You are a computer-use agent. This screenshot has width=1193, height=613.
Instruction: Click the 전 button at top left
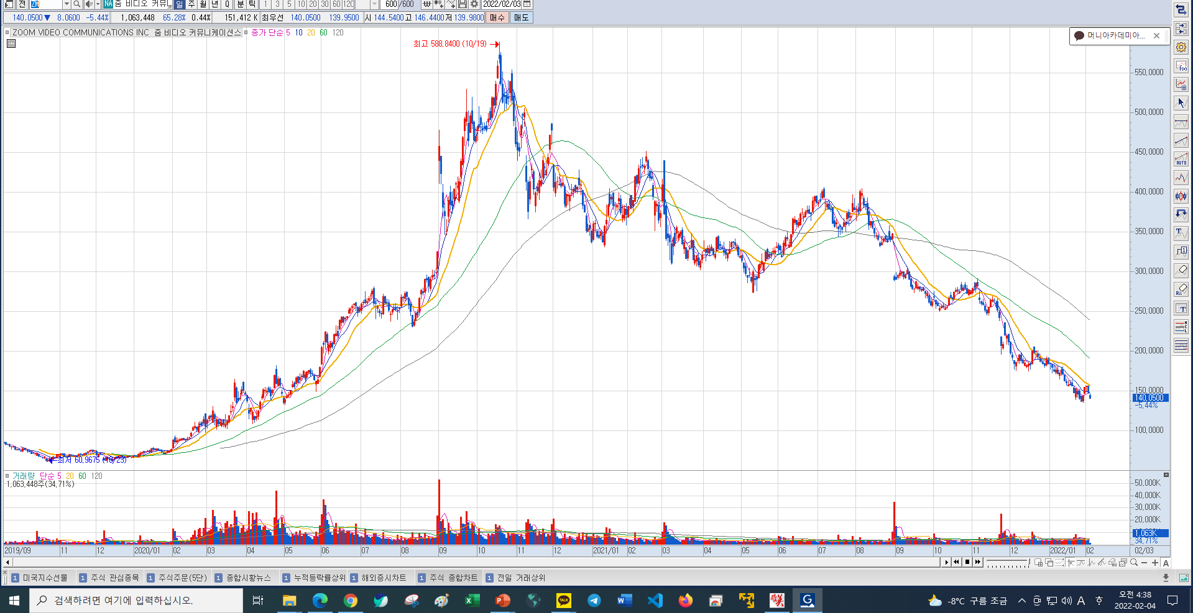(x=22, y=4)
